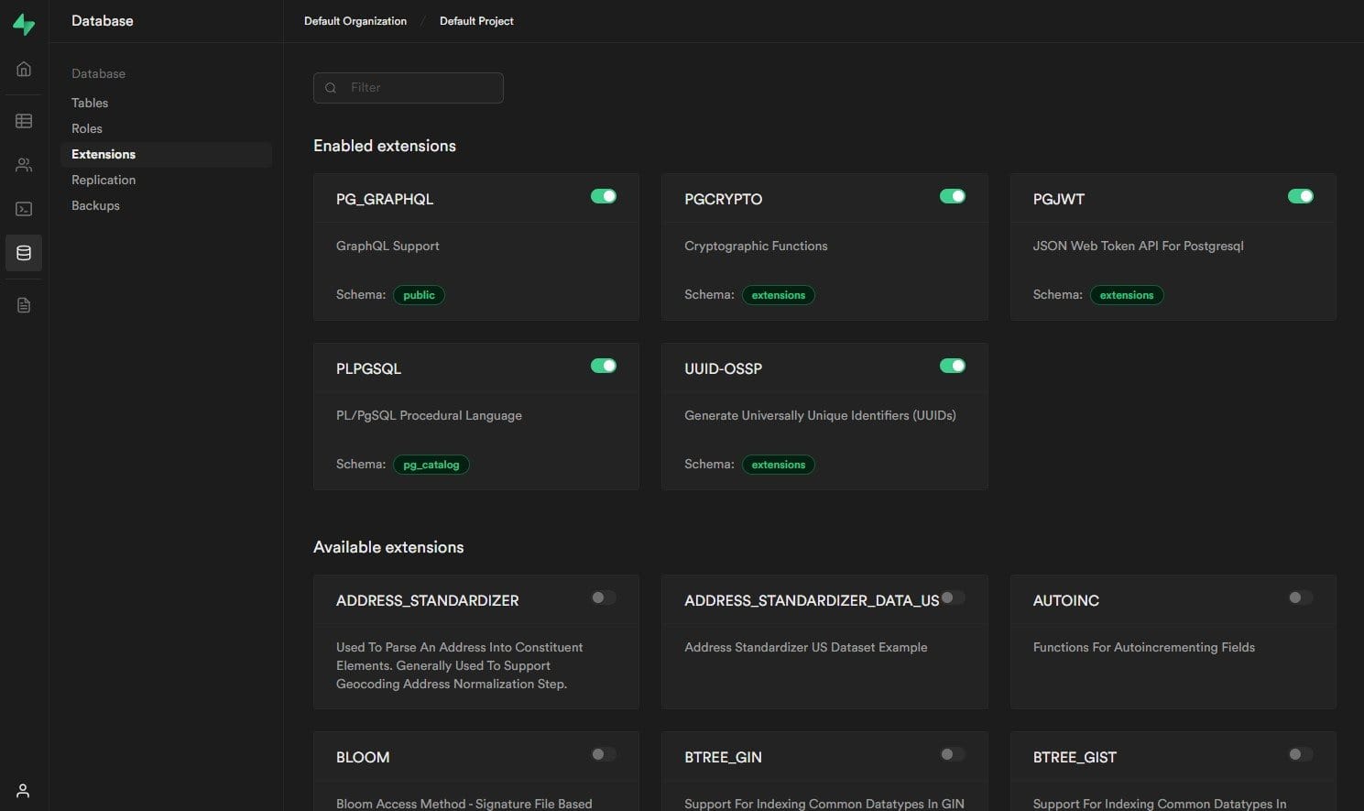Click inside the extensions filter field
1364x811 pixels.
pos(408,87)
